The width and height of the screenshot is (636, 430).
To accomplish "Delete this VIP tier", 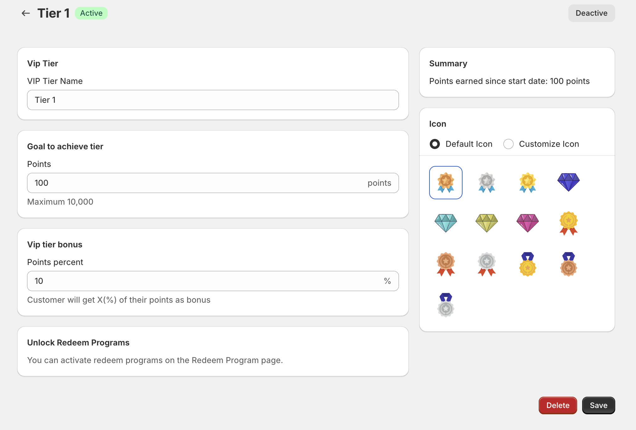I will pos(558,405).
